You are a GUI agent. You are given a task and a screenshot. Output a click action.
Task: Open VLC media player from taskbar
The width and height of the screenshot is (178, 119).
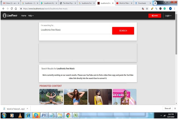pos(20,115)
